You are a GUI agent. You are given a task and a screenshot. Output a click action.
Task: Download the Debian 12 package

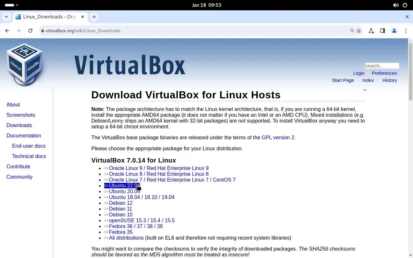point(118,203)
